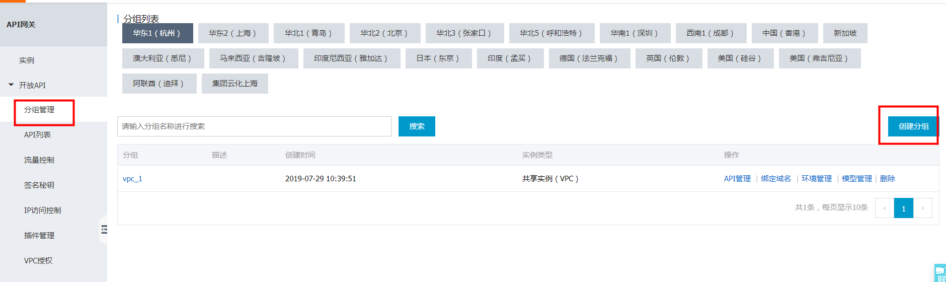Screen dimensions: 946x282
Task: Open 插件管理 in the sidebar
Action: coord(39,236)
